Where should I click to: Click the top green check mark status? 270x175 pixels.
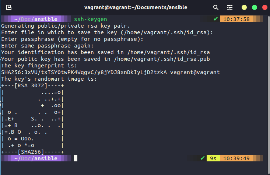click(216, 19)
